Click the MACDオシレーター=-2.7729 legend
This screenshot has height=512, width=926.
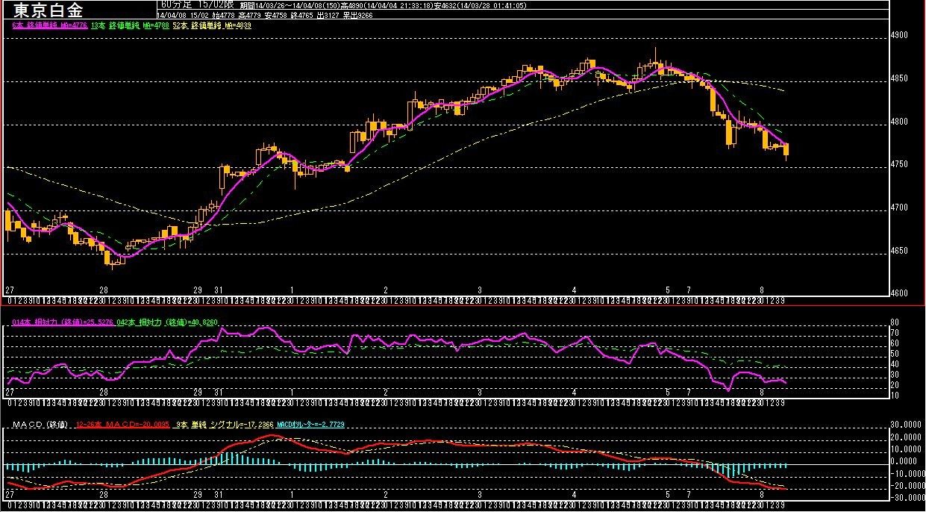tap(310, 425)
